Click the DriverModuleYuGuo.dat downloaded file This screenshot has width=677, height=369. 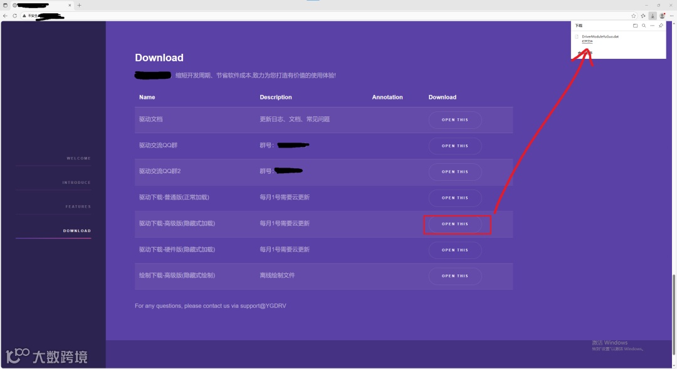(600, 37)
